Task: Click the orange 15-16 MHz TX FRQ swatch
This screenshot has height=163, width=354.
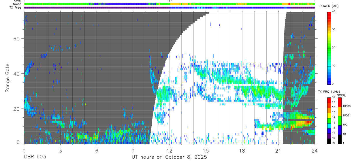Action: [329, 110]
